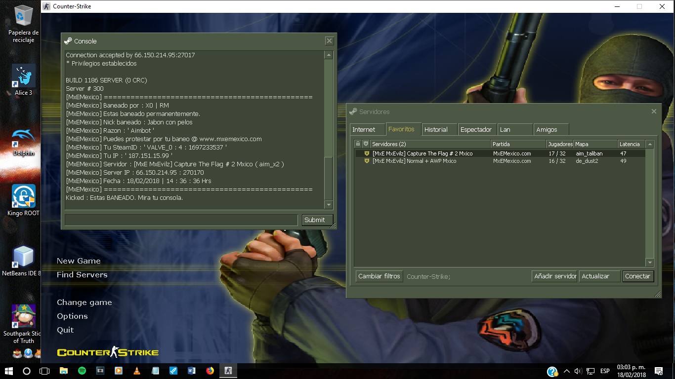Select the Capture The Flag # 2 Mxico server
This screenshot has height=379, width=675.
pos(500,153)
